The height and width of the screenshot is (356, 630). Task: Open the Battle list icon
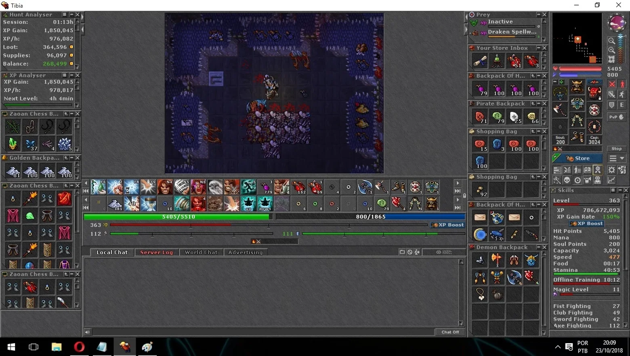pyautogui.click(x=567, y=170)
